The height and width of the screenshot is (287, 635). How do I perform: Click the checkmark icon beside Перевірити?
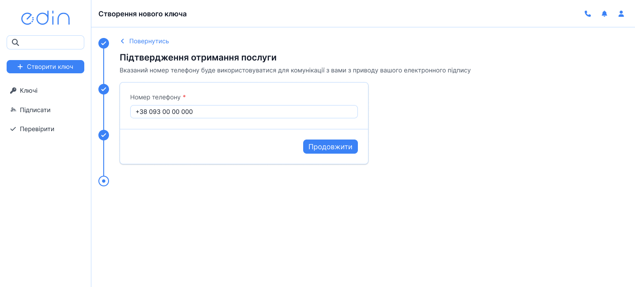[13, 129]
